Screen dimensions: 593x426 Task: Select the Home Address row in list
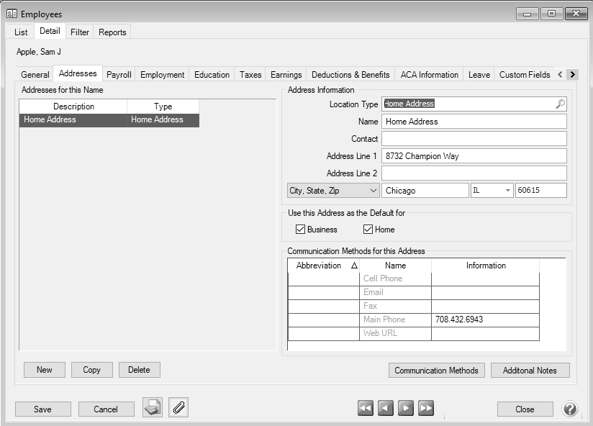tap(109, 120)
